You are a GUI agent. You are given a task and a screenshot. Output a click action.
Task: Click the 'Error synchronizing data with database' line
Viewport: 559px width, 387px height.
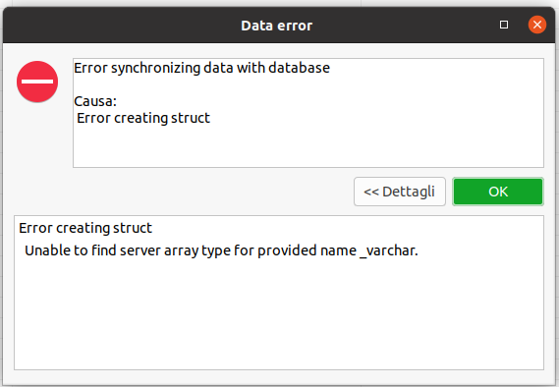tap(201, 68)
